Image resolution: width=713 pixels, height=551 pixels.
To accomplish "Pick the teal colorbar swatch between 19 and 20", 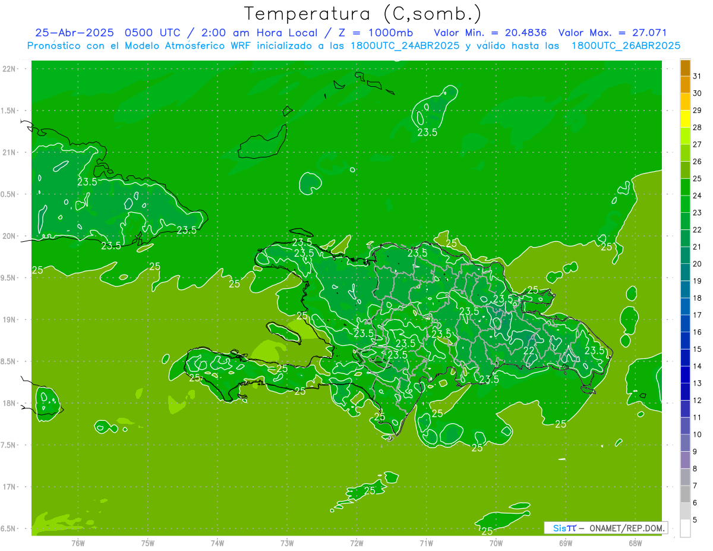I will click(685, 273).
